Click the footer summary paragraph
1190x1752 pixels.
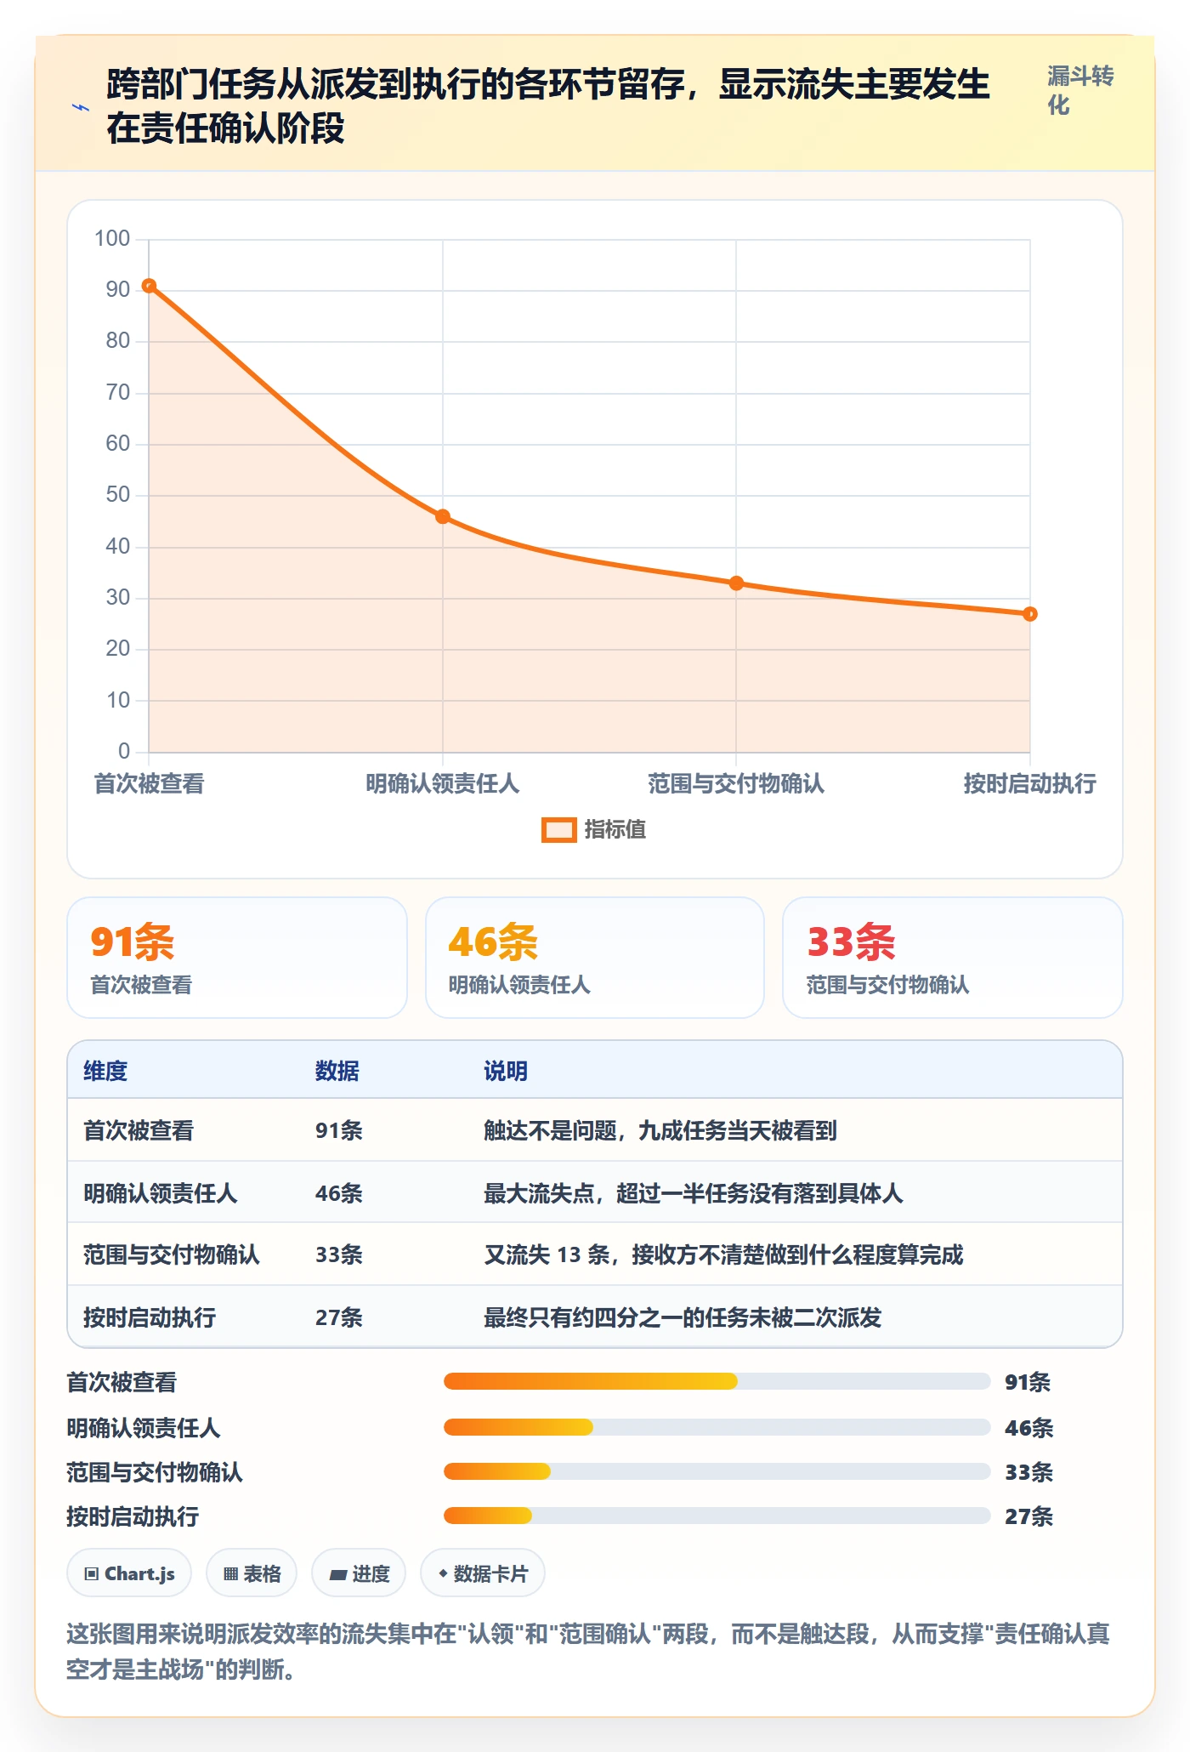(588, 1652)
